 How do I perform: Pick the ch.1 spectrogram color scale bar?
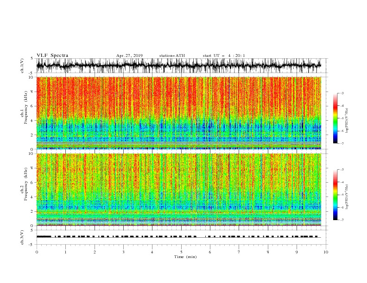pyautogui.click(x=335, y=118)
